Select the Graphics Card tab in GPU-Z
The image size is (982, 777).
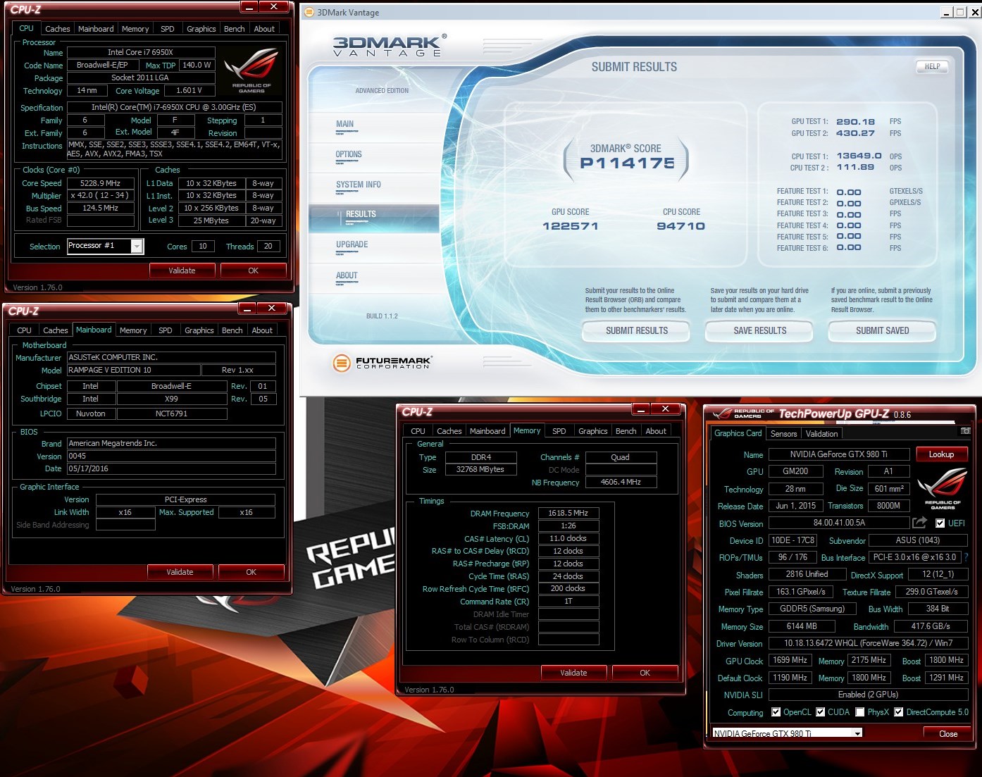click(738, 433)
